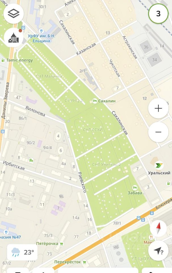The image size is (172, 273).
Task: Select the УрФУ им. Б.Н. Ельцина label
Action: (41, 38)
